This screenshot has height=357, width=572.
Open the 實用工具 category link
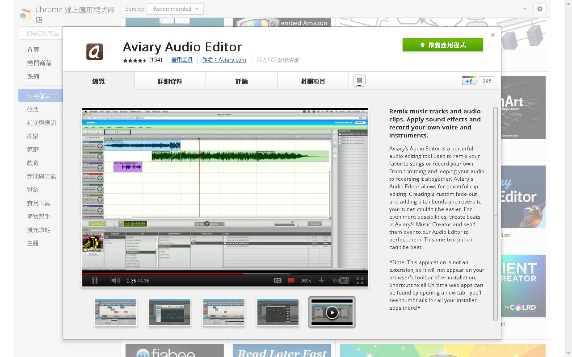[x=182, y=60]
